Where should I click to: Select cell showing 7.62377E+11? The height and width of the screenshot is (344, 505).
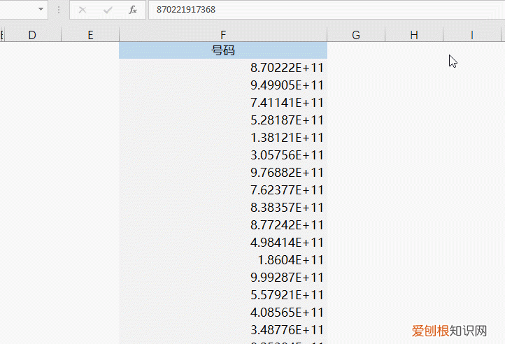pos(222,190)
